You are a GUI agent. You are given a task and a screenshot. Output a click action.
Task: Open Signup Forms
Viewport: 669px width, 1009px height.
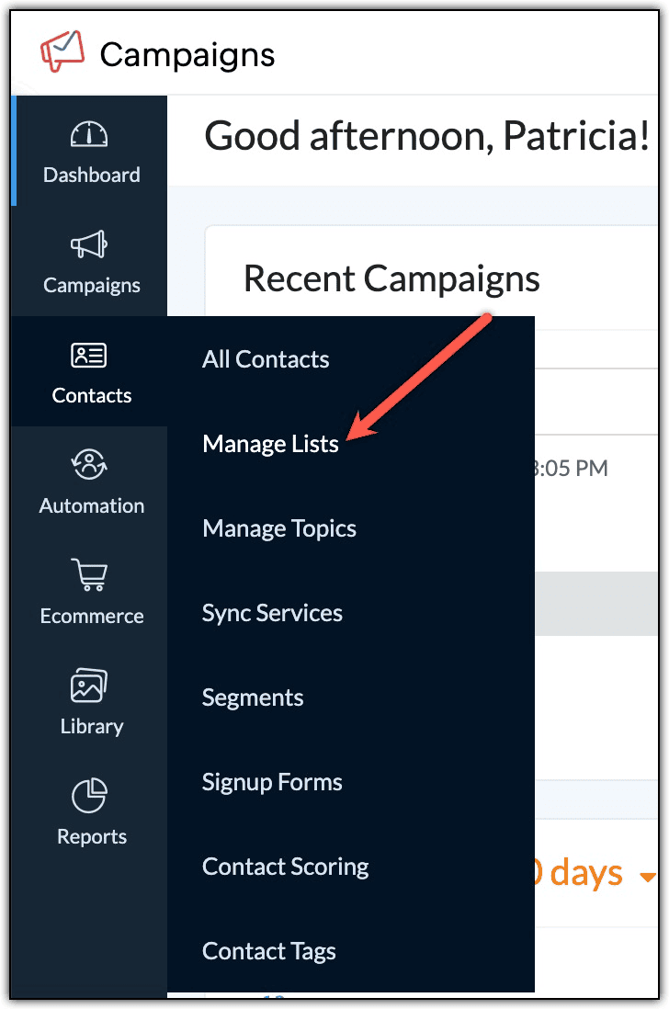point(271,782)
